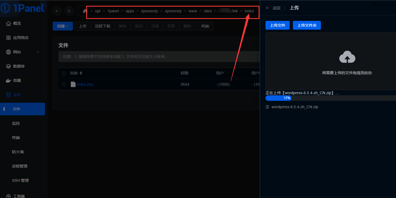396x198 pixels.
Task: Click the 远程下载 remote download button
Action: (103, 26)
